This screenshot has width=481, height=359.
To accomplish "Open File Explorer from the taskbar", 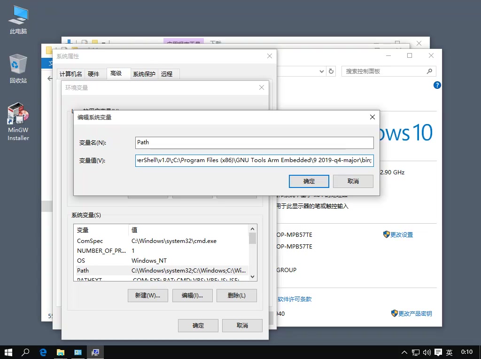I will [x=61, y=352].
